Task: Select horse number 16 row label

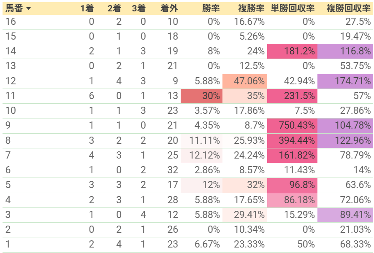Action: click(11, 22)
